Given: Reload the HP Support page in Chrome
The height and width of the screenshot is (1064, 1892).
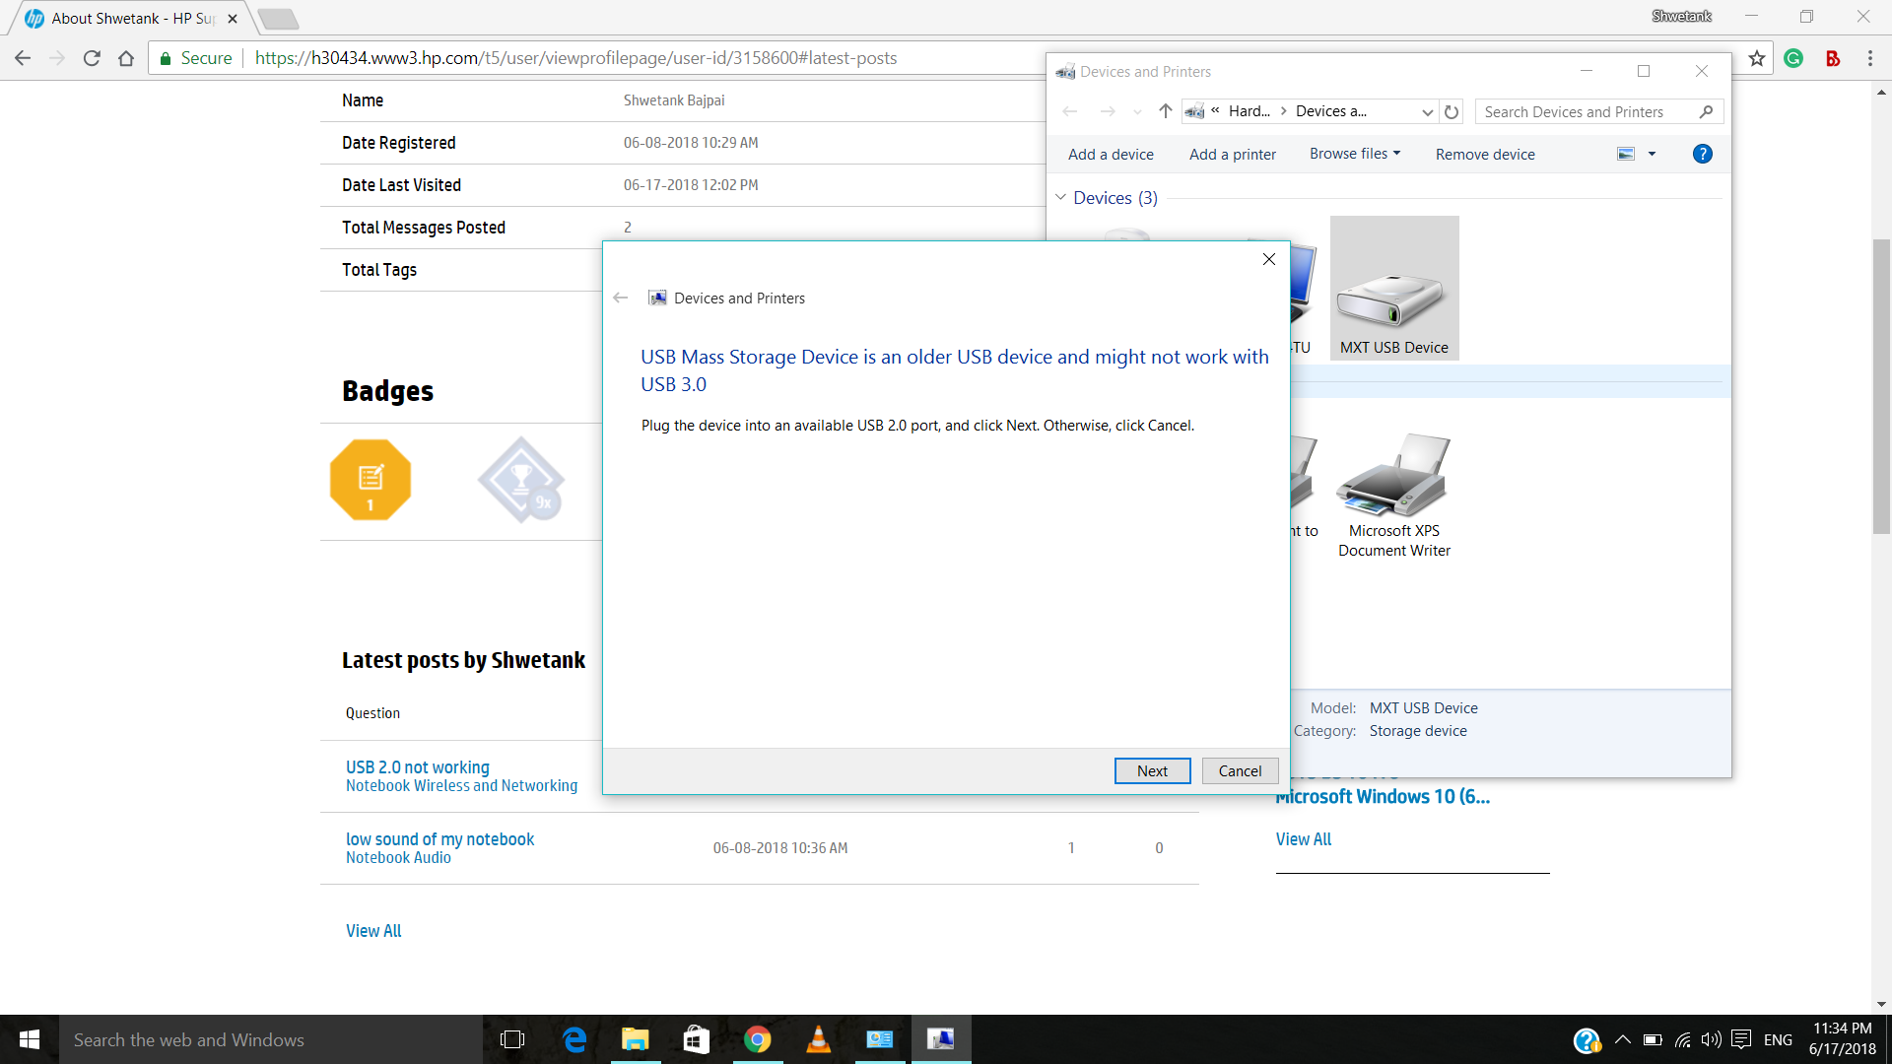Looking at the screenshot, I should [x=91, y=58].
